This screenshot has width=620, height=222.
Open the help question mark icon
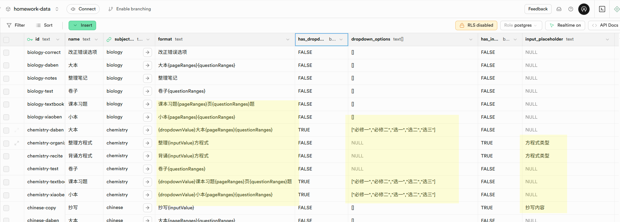coord(571,9)
